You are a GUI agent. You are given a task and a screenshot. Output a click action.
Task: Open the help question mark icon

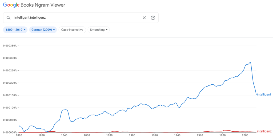point(153,18)
